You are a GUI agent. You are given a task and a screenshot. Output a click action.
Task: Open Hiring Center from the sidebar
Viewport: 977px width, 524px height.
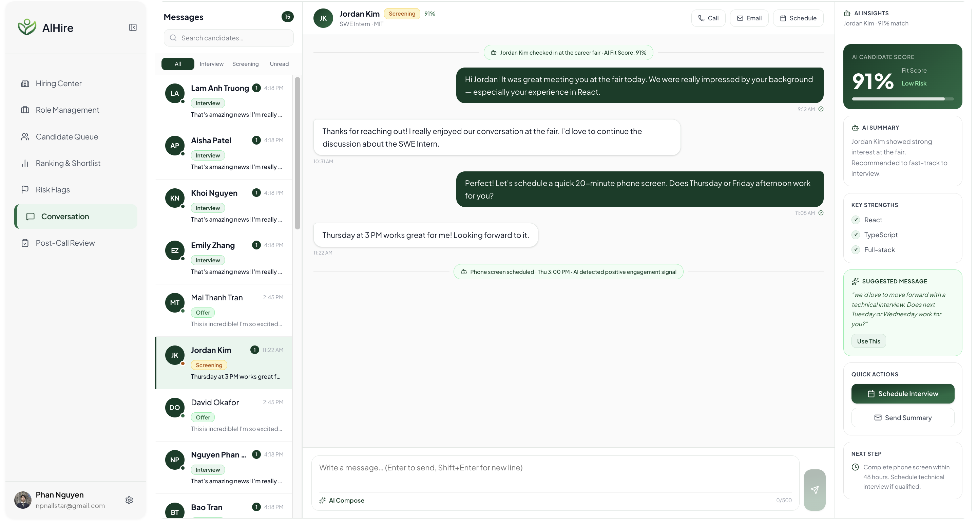pyautogui.click(x=58, y=83)
